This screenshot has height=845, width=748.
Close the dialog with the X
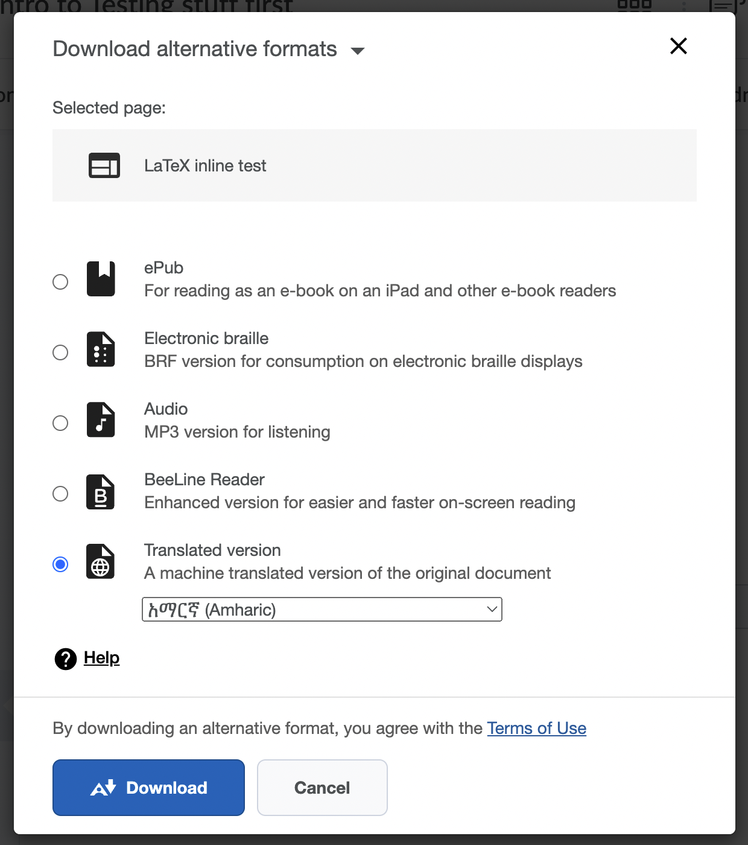point(678,46)
